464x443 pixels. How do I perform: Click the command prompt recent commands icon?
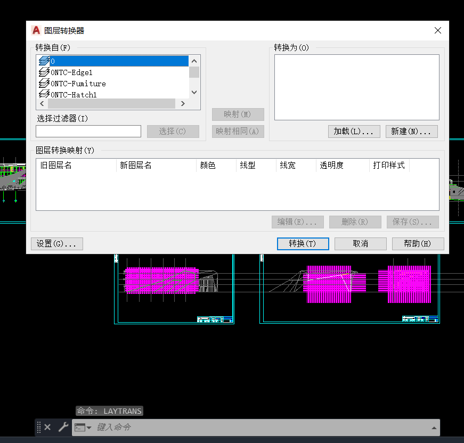coord(82,427)
